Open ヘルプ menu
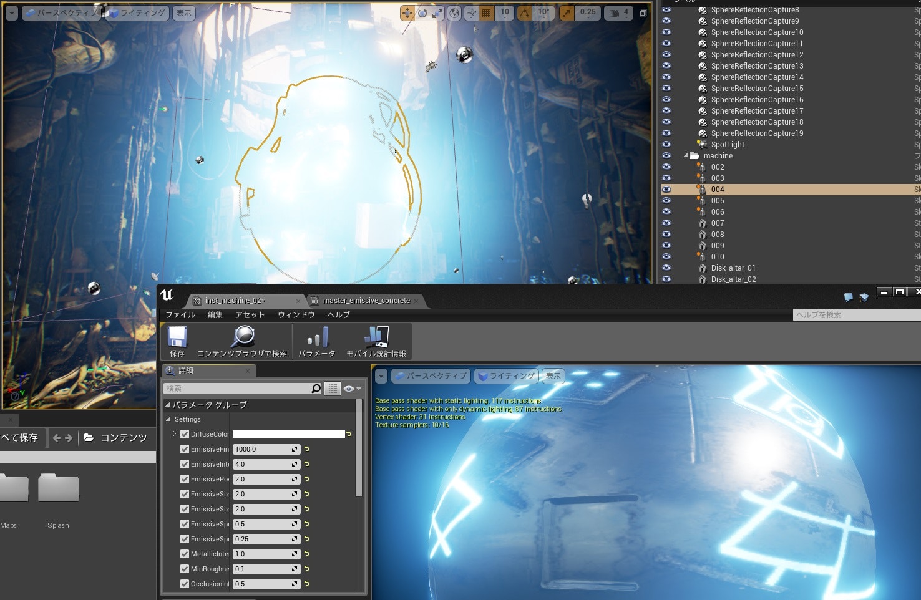Screen dimensions: 921x600 tap(339, 315)
